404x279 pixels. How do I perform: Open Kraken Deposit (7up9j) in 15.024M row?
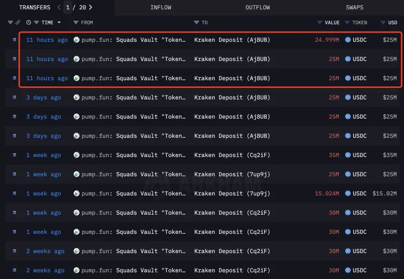click(x=232, y=194)
